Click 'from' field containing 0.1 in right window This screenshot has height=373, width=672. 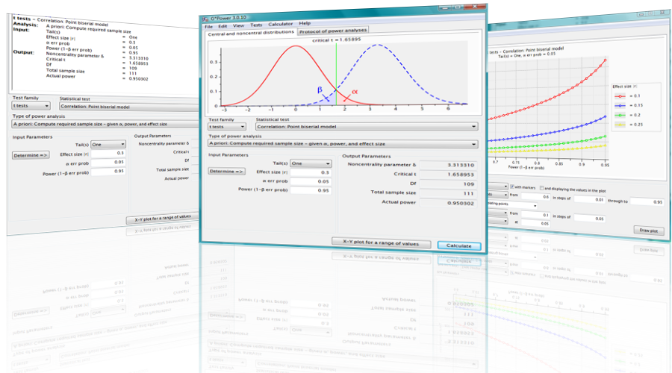(535, 215)
